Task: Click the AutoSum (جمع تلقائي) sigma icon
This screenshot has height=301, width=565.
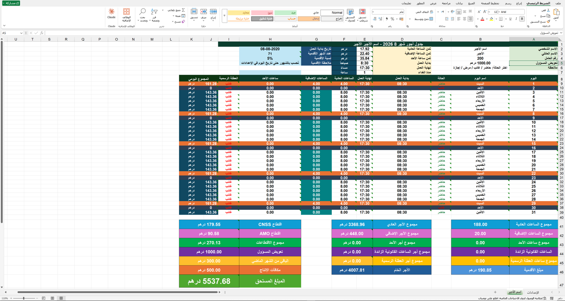Action: (x=183, y=10)
